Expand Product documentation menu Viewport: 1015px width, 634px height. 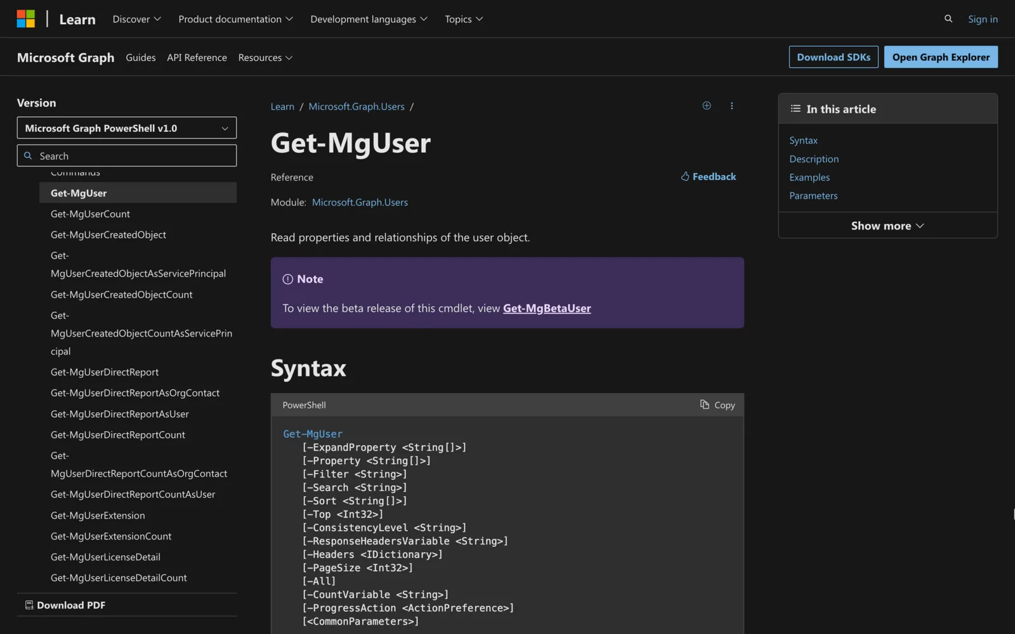235,19
